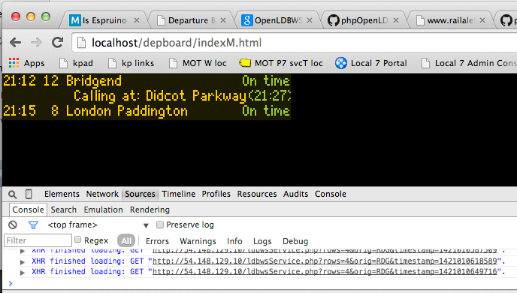
Task: Click the Calling at Didcot Parkway line
Action: pyautogui.click(x=182, y=96)
